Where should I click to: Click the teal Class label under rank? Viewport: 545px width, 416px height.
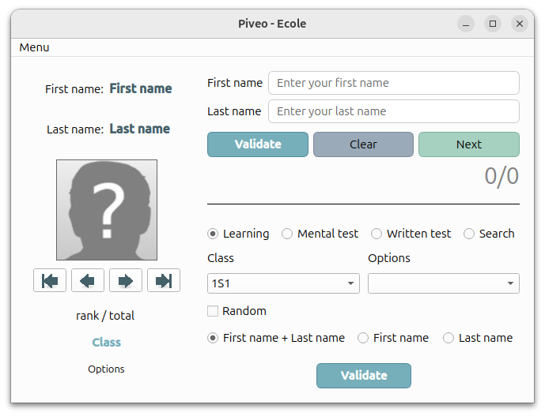click(106, 343)
